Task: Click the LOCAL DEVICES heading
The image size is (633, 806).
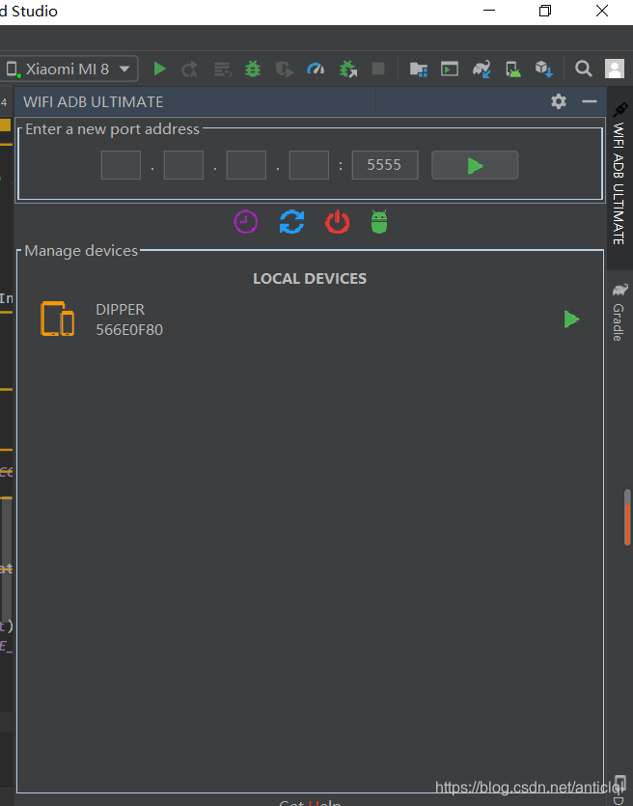Action: (x=310, y=279)
